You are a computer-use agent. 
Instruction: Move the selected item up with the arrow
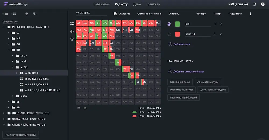point(26,14)
